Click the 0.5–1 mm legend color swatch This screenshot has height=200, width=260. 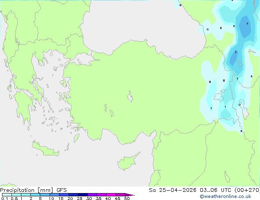[16, 195]
